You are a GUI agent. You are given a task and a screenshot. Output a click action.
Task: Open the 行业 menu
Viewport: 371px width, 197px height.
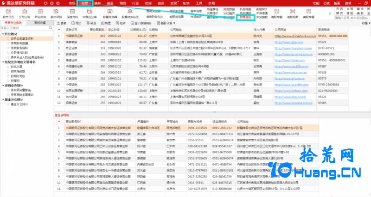coord(135,3)
